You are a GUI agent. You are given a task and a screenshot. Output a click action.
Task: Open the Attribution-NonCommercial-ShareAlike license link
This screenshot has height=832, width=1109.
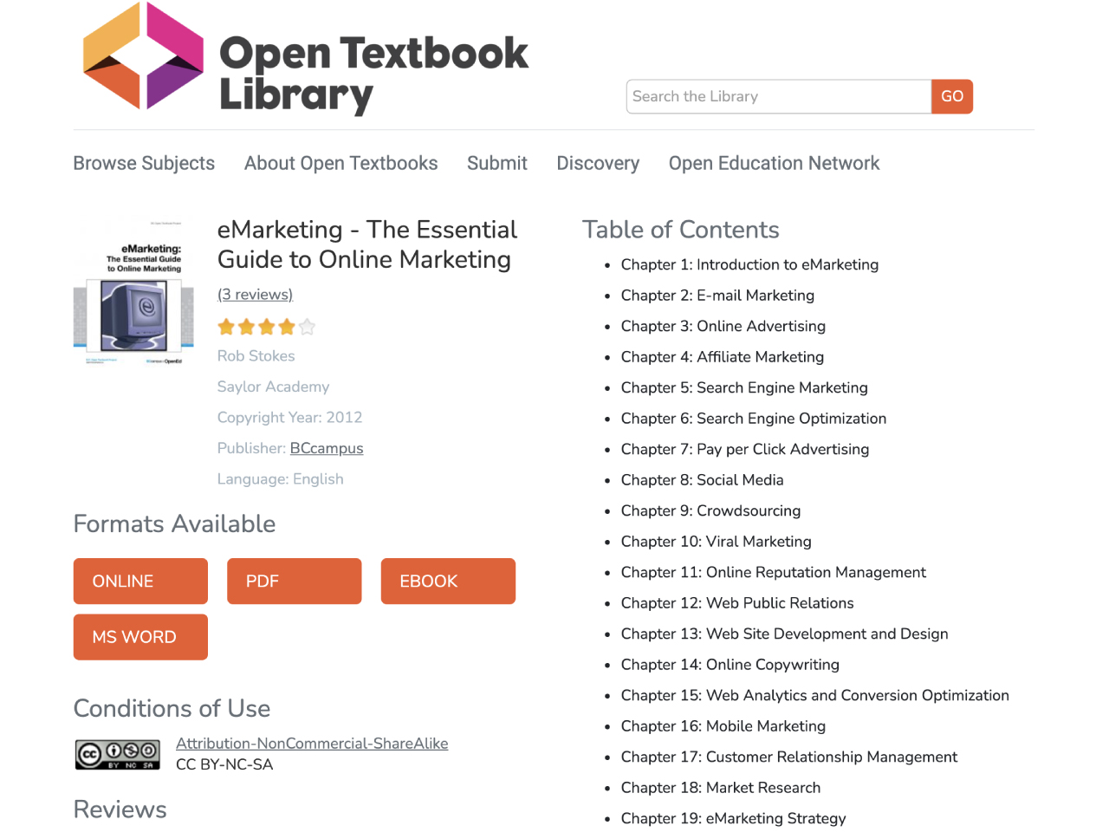point(312,744)
